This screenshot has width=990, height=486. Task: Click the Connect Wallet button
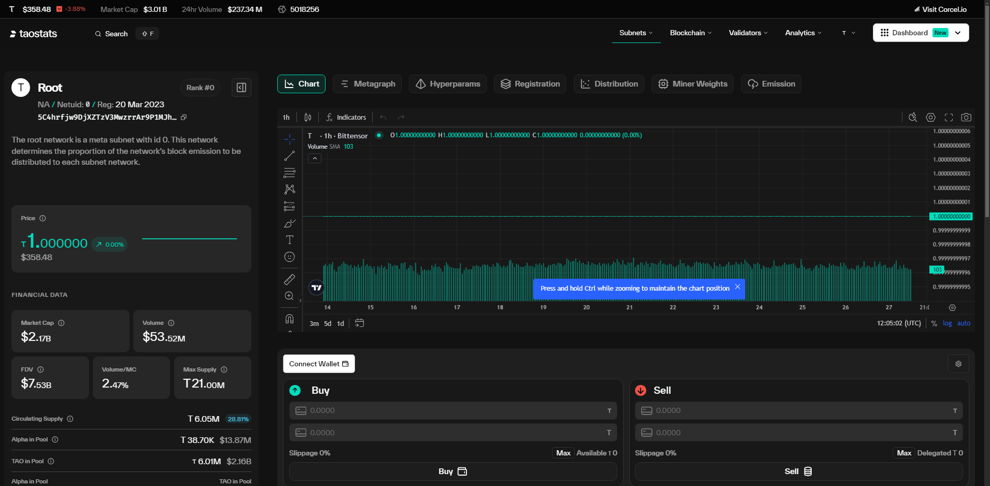(x=319, y=364)
